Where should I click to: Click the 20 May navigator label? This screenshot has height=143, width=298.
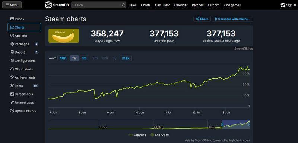click(158, 127)
